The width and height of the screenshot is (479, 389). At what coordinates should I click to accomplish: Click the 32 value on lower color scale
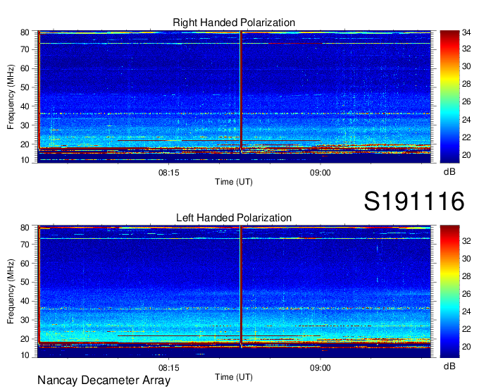(466, 241)
